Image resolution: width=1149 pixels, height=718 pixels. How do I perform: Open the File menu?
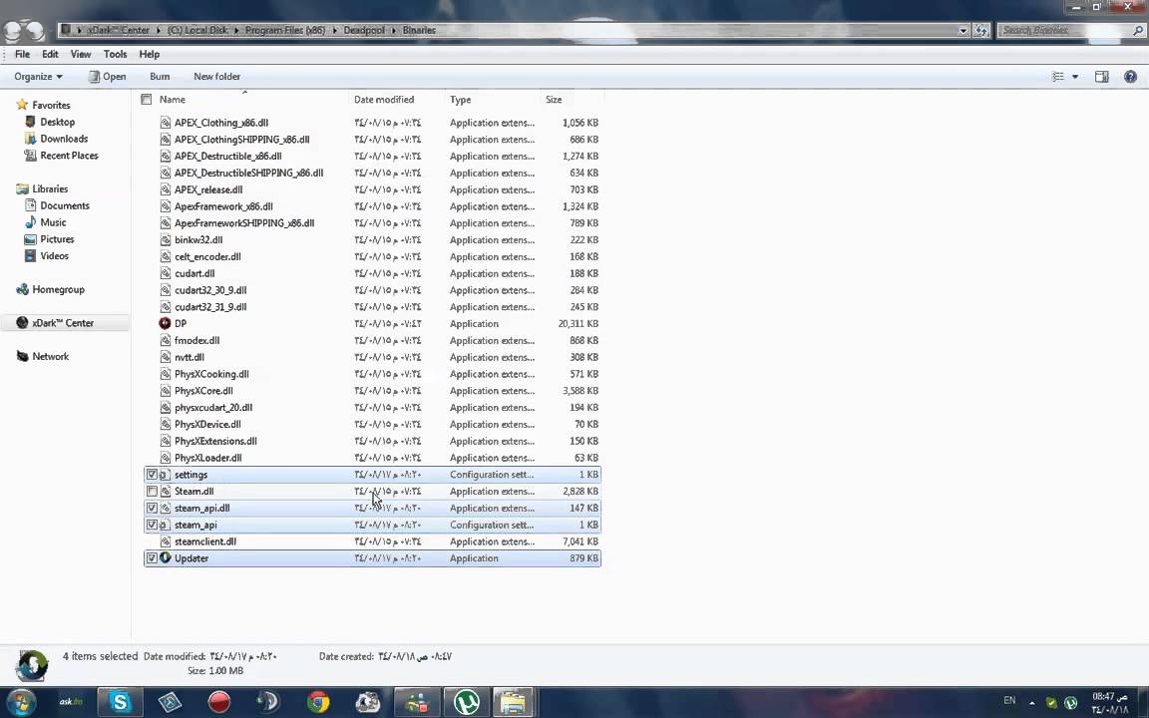22,54
